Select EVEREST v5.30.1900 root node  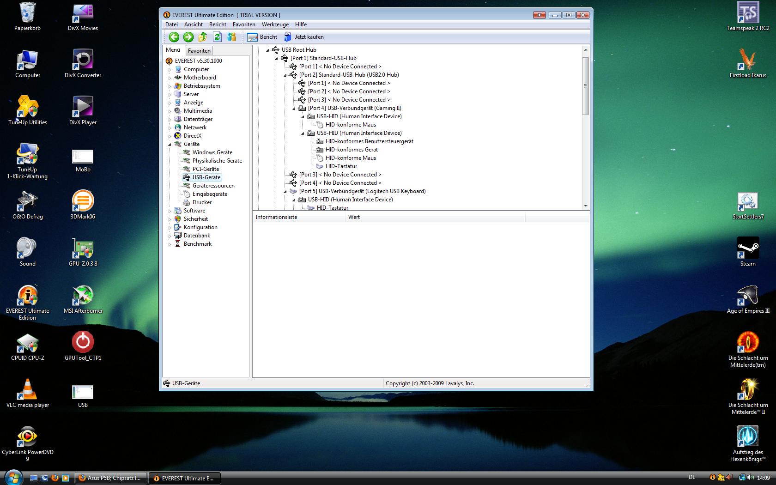click(198, 61)
